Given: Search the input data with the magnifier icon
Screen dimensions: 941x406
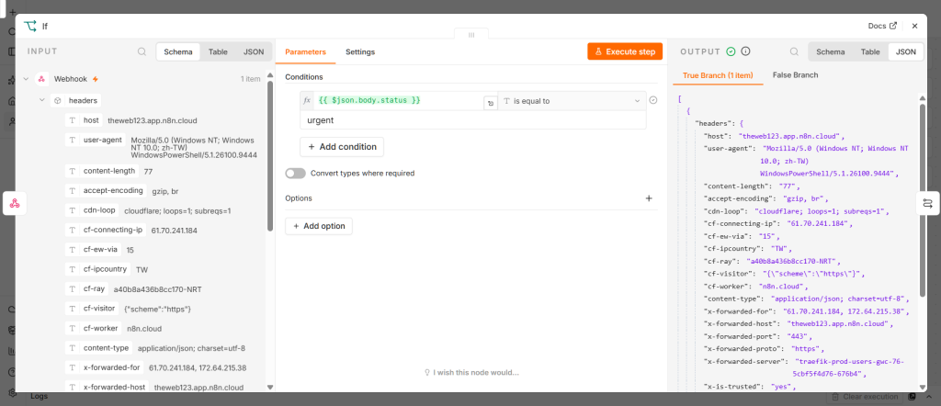Looking at the screenshot, I should pyautogui.click(x=142, y=51).
